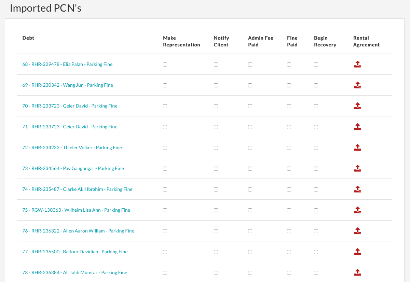Open debt 74 Clarke Akil Ibrahim link
The image size is (410, 282).
[x=77, y=189]
